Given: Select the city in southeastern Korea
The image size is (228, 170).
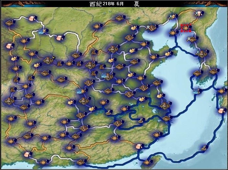Looking at the screenshot, I should point(213,72).
